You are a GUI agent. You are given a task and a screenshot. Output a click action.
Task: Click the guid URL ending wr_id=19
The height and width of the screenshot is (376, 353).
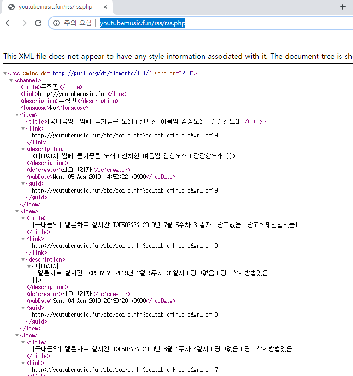click(125, 191)
